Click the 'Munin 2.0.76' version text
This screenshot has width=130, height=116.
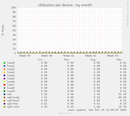(65, 113)
